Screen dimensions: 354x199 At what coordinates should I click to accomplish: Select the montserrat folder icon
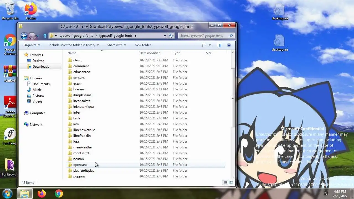click(x=70, y=153)
